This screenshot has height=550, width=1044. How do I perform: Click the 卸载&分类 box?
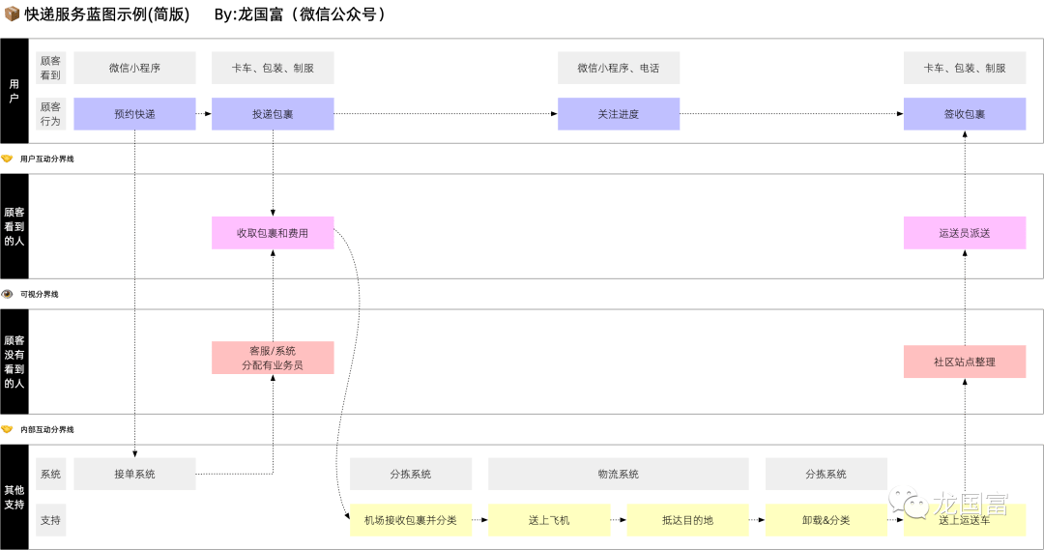click(x=826, y=520)
